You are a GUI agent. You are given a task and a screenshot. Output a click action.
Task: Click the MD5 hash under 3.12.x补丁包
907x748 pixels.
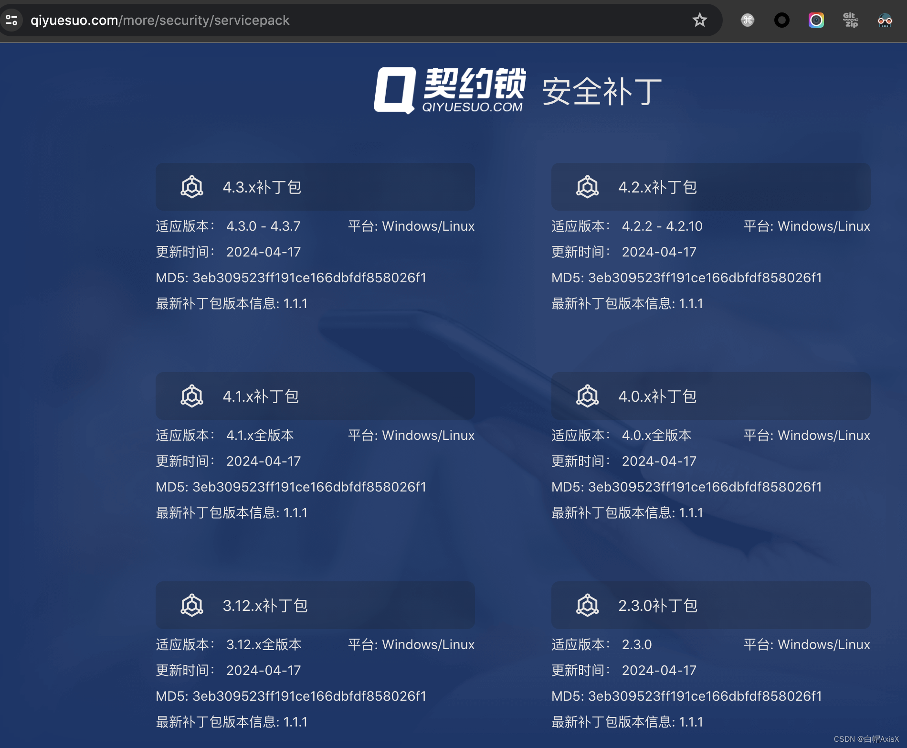click(x=309, y=696)
